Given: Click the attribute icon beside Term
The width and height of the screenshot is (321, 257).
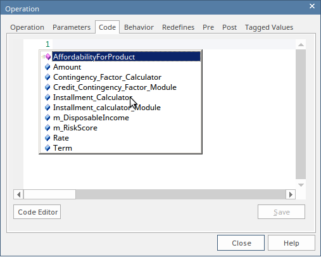Looking at the screenshot, I should pyautogui.click(x=47, y=148).
